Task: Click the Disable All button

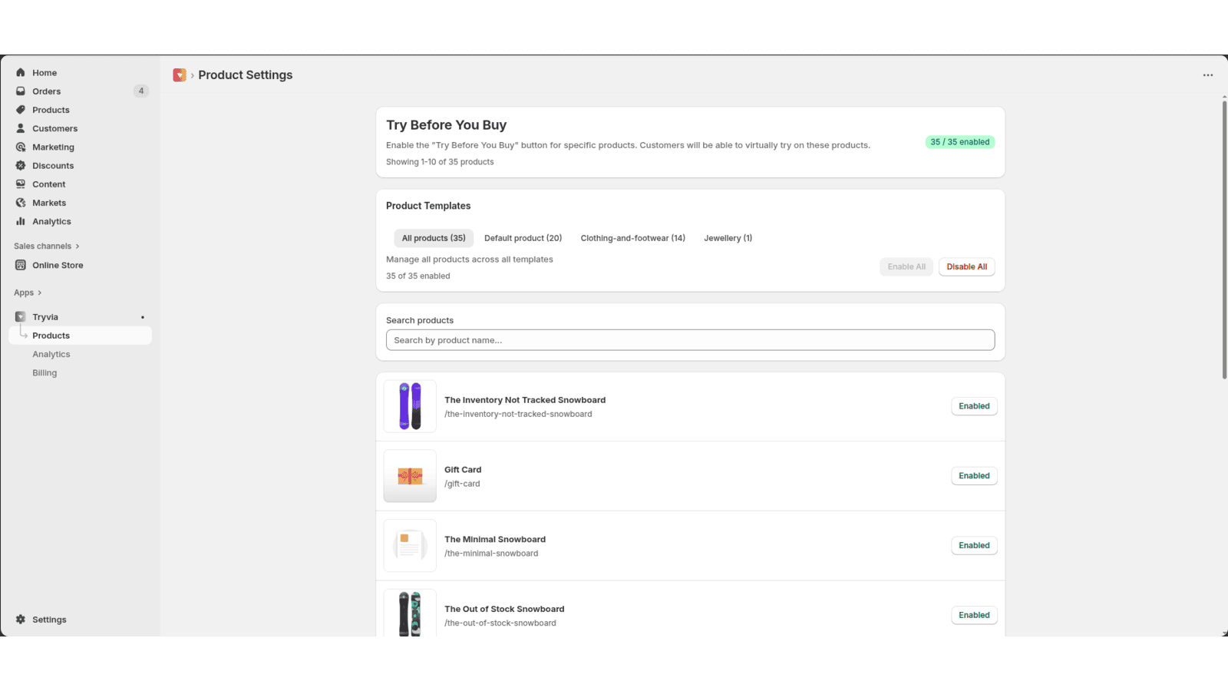Action: (966, 266)
